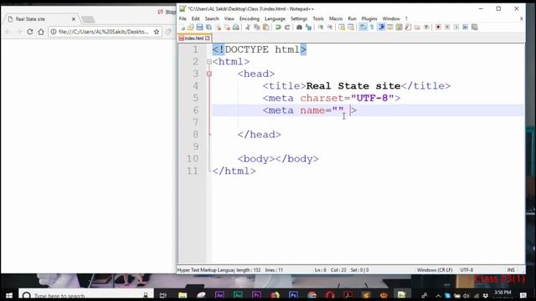Click the Paste toolbar icon
Screen dimensions: 536x301
tap(265, 28)
